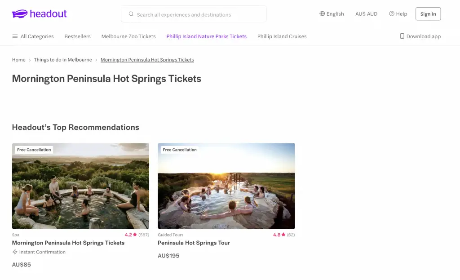The image size is (460, 280).
Task: Open the Bestsellers tab
Action: (77, 36)
